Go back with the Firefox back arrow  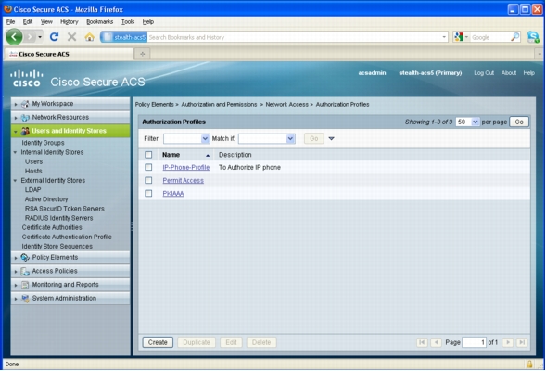[x=14, y=37]
